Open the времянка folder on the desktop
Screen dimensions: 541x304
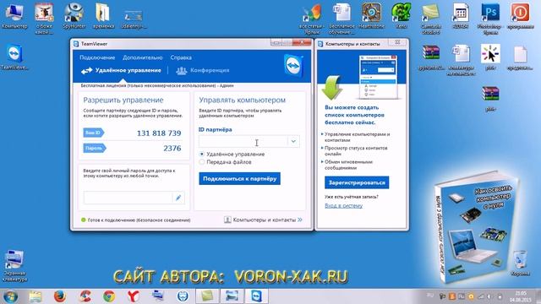pyautogui.click(x=103, y=15)
